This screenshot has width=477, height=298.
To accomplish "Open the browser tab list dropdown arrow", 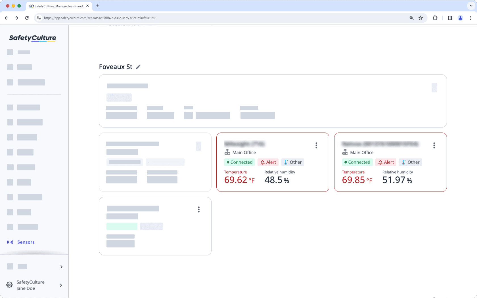I will pyautogui.click(x=471, y=6).
